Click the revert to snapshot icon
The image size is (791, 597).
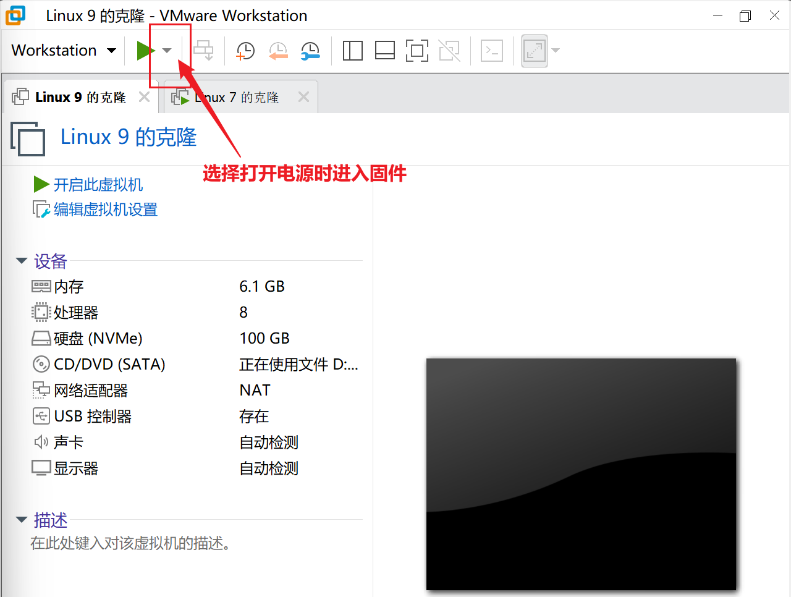coord(278,51)
